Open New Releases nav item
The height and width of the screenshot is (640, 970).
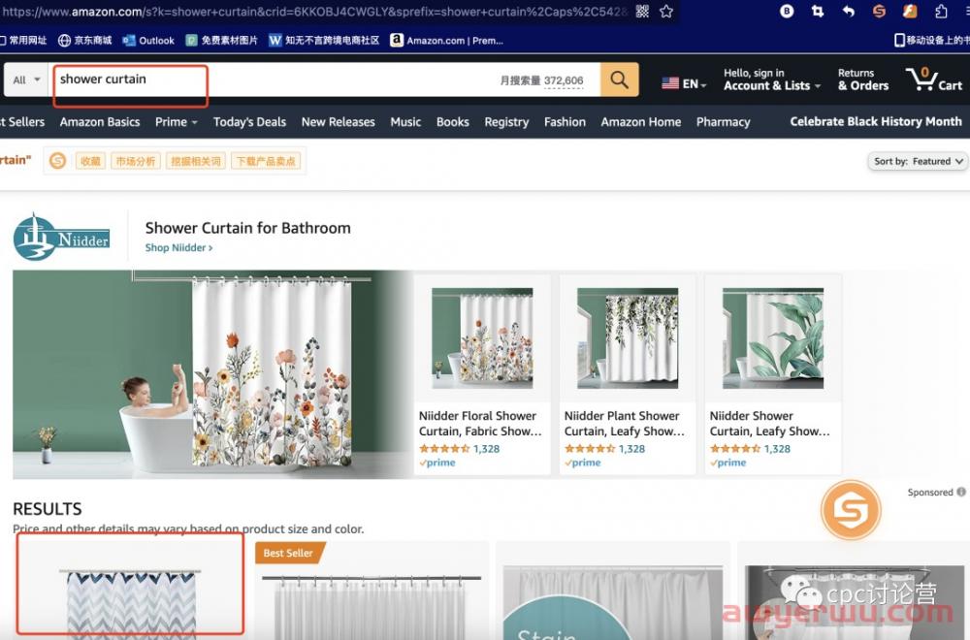(x=338, y=122)
